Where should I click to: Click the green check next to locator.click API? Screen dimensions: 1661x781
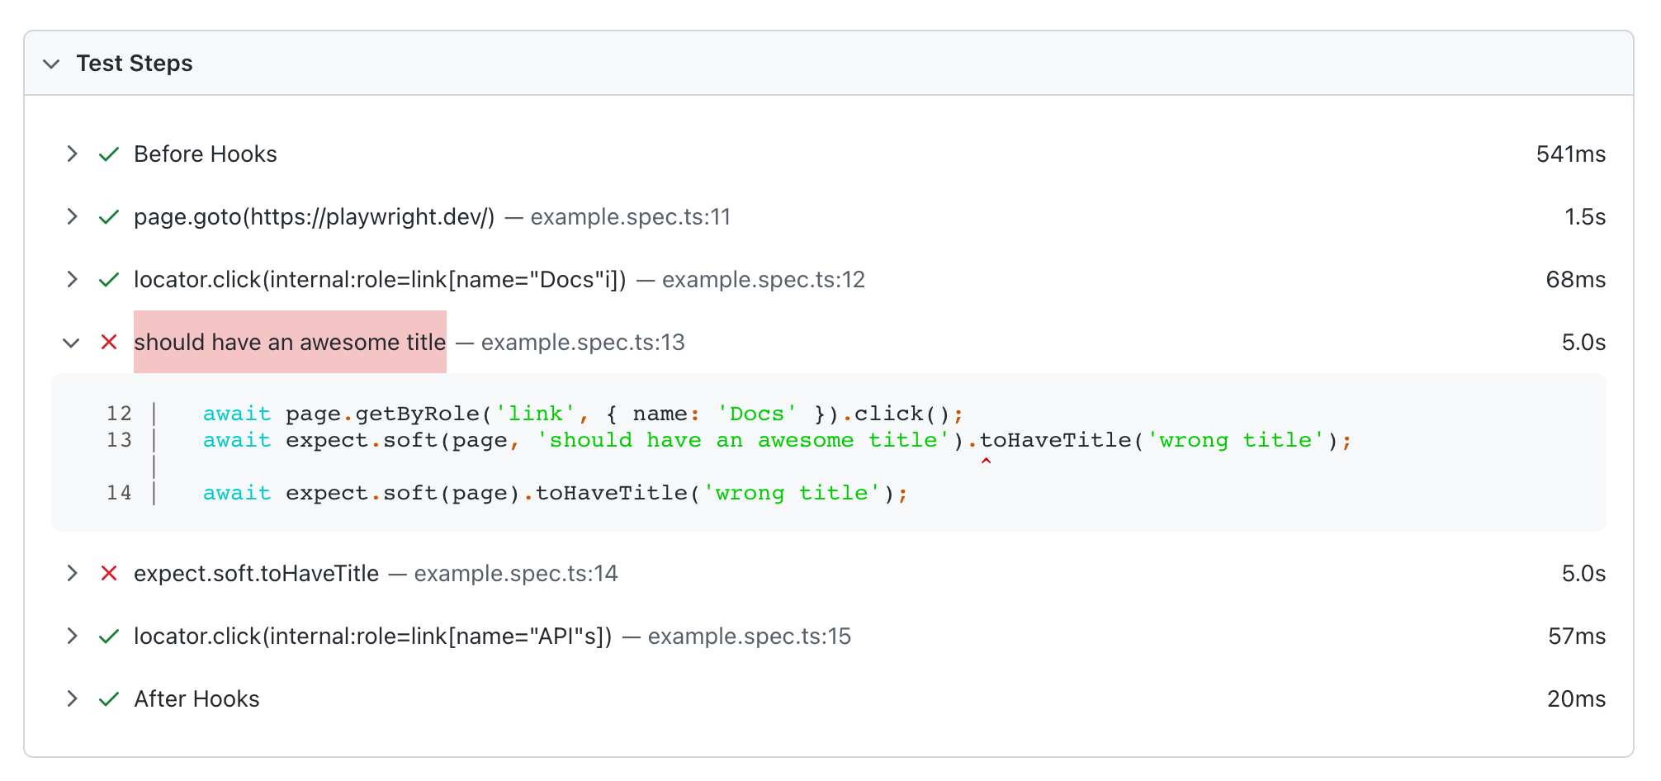[x=109, y=637]
